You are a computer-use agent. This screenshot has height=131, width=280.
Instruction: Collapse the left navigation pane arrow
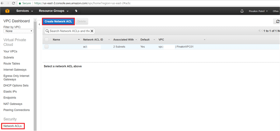point(39,24)
